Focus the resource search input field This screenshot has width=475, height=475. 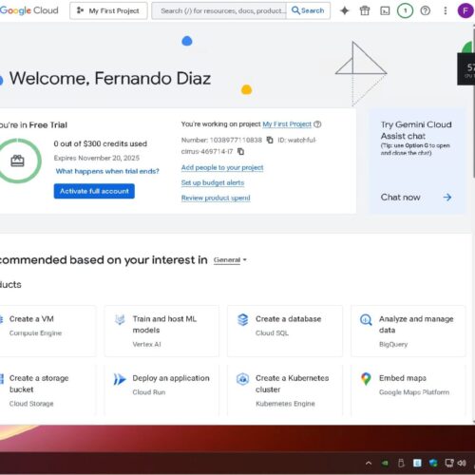(219, 10)
